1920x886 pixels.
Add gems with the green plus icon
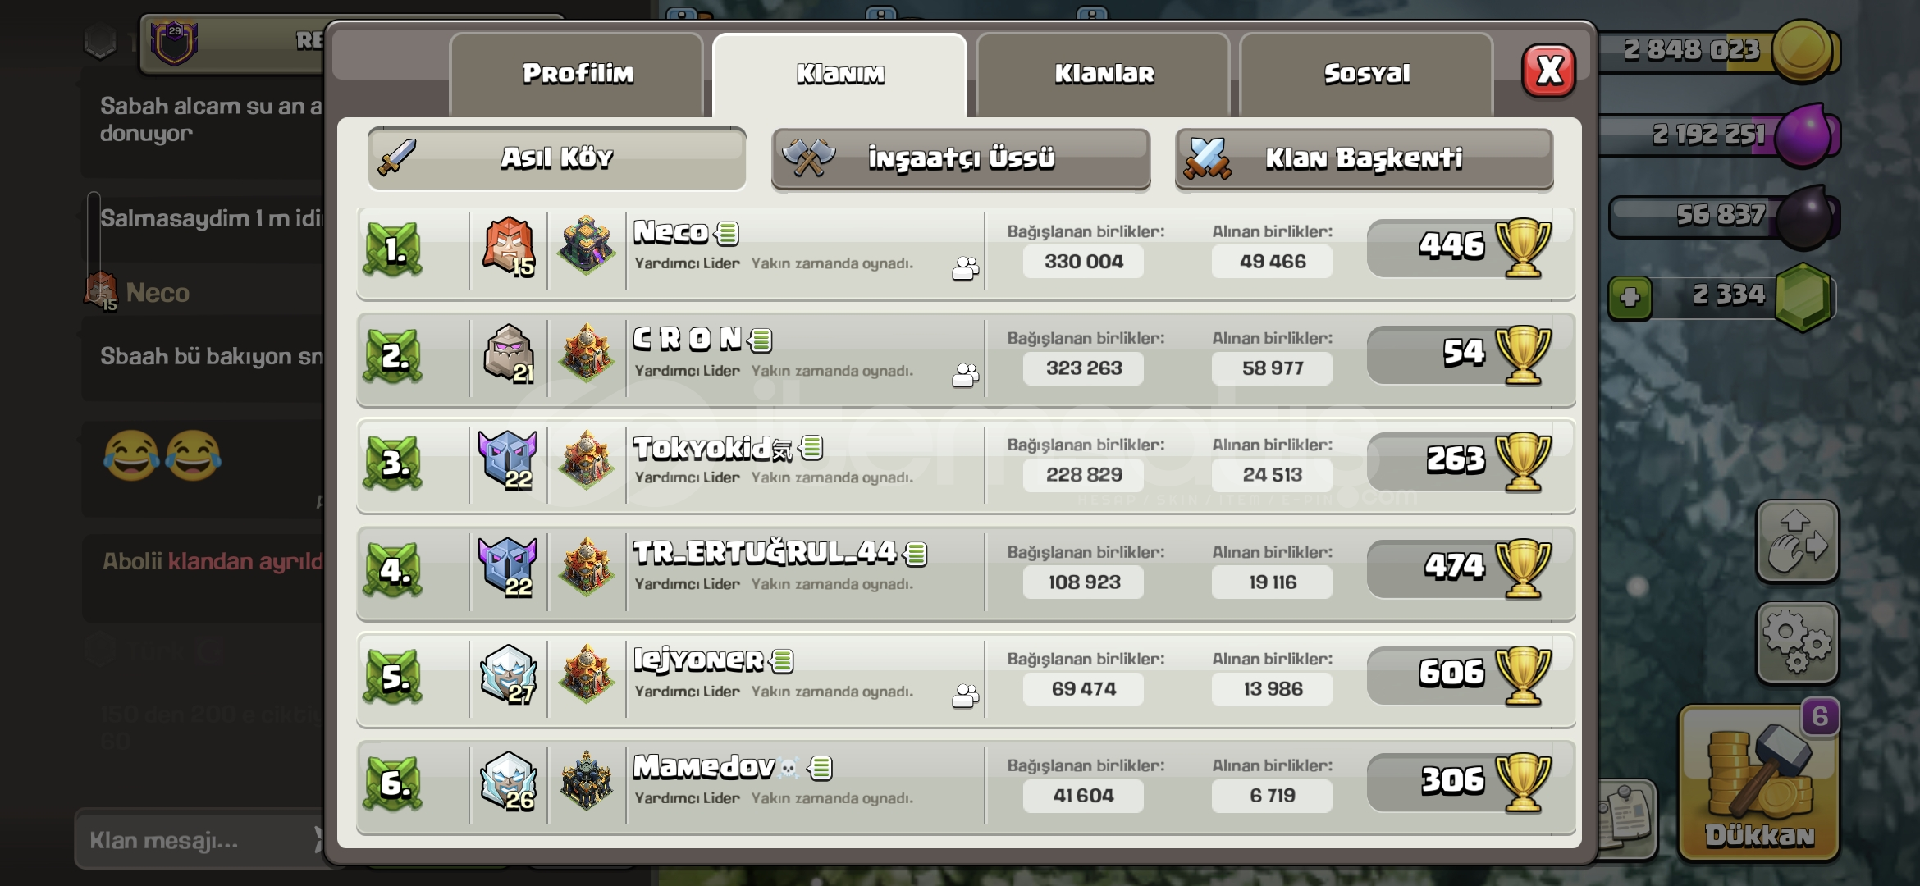[x=1630, y=297]
